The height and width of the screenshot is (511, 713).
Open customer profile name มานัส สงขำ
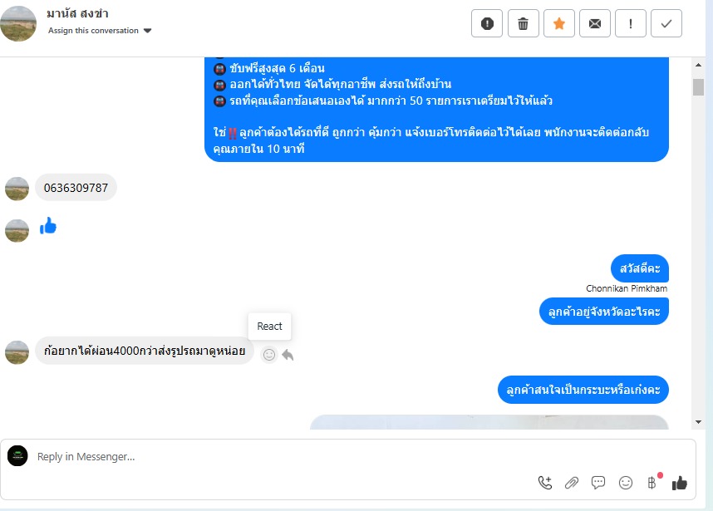pyautogui.click(x=77, y=13)
